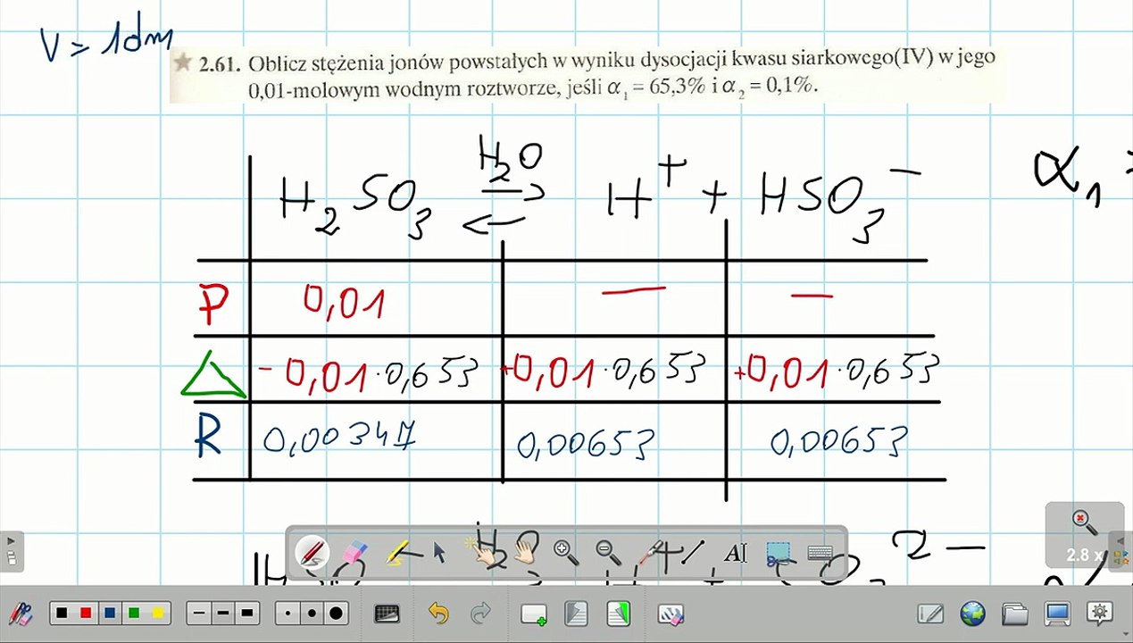Expand the right side panel tab

(x=1121, y=551)
